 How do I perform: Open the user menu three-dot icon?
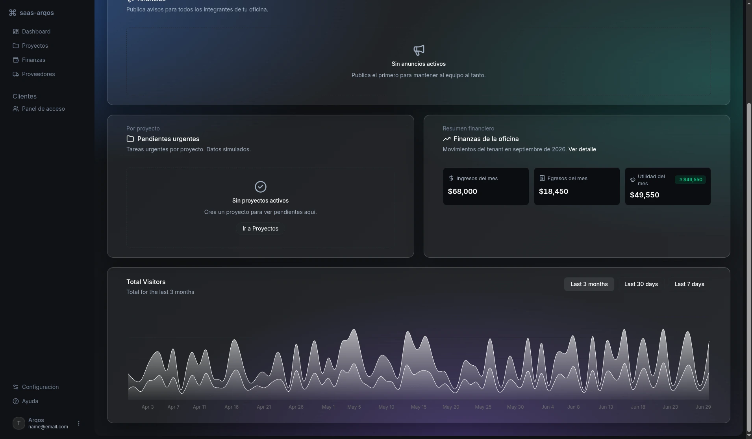[79, 423]
